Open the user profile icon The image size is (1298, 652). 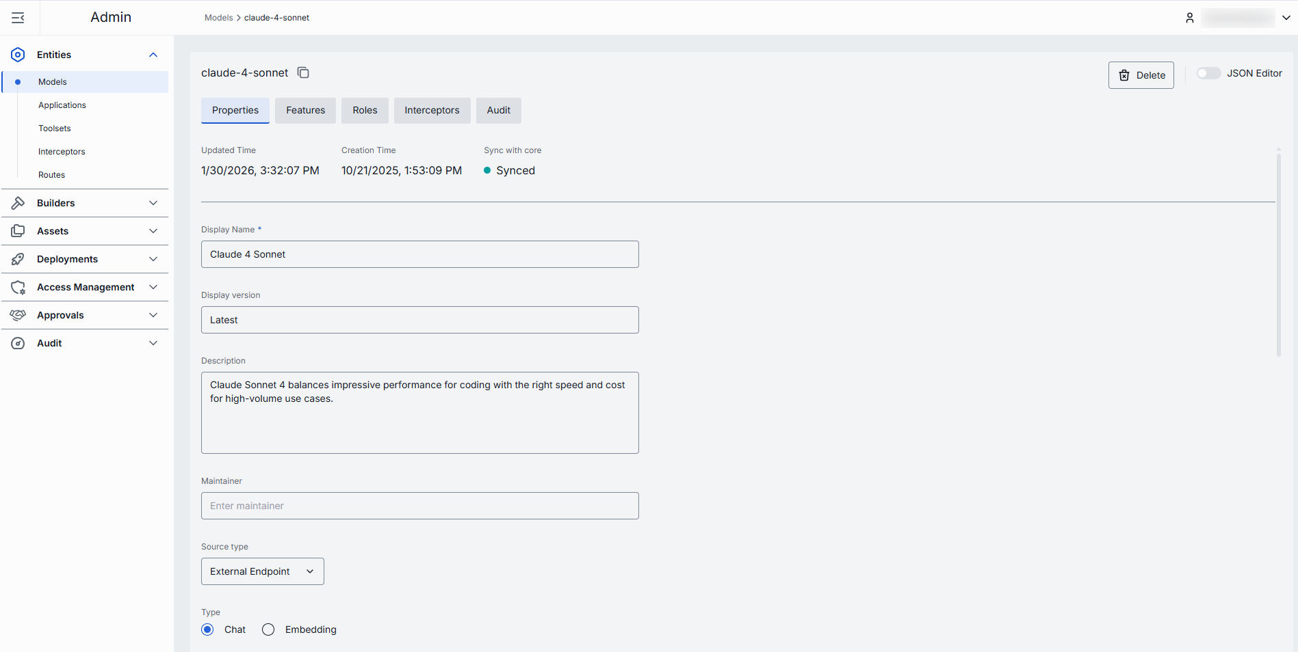click(x=1190, y=18)
